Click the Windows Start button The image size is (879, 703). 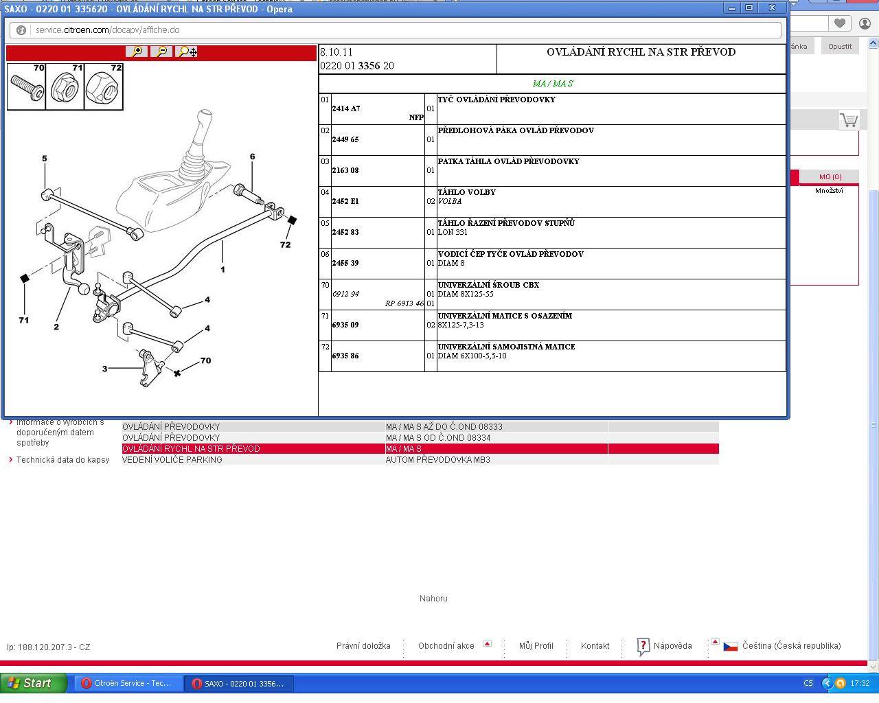(34, 683)
